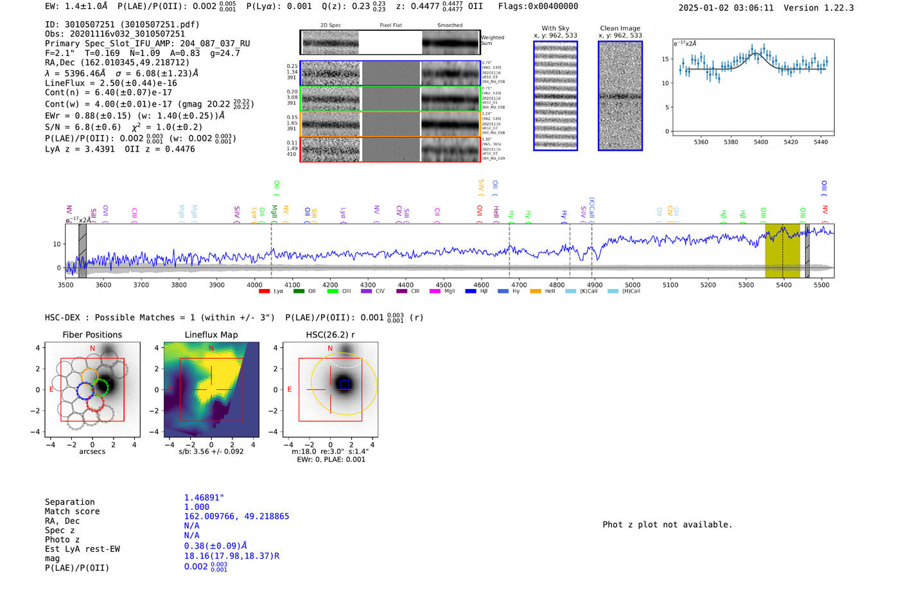Click the Flags:0x00400000 header text
899x612 pixels.
(x=538, y=6)
